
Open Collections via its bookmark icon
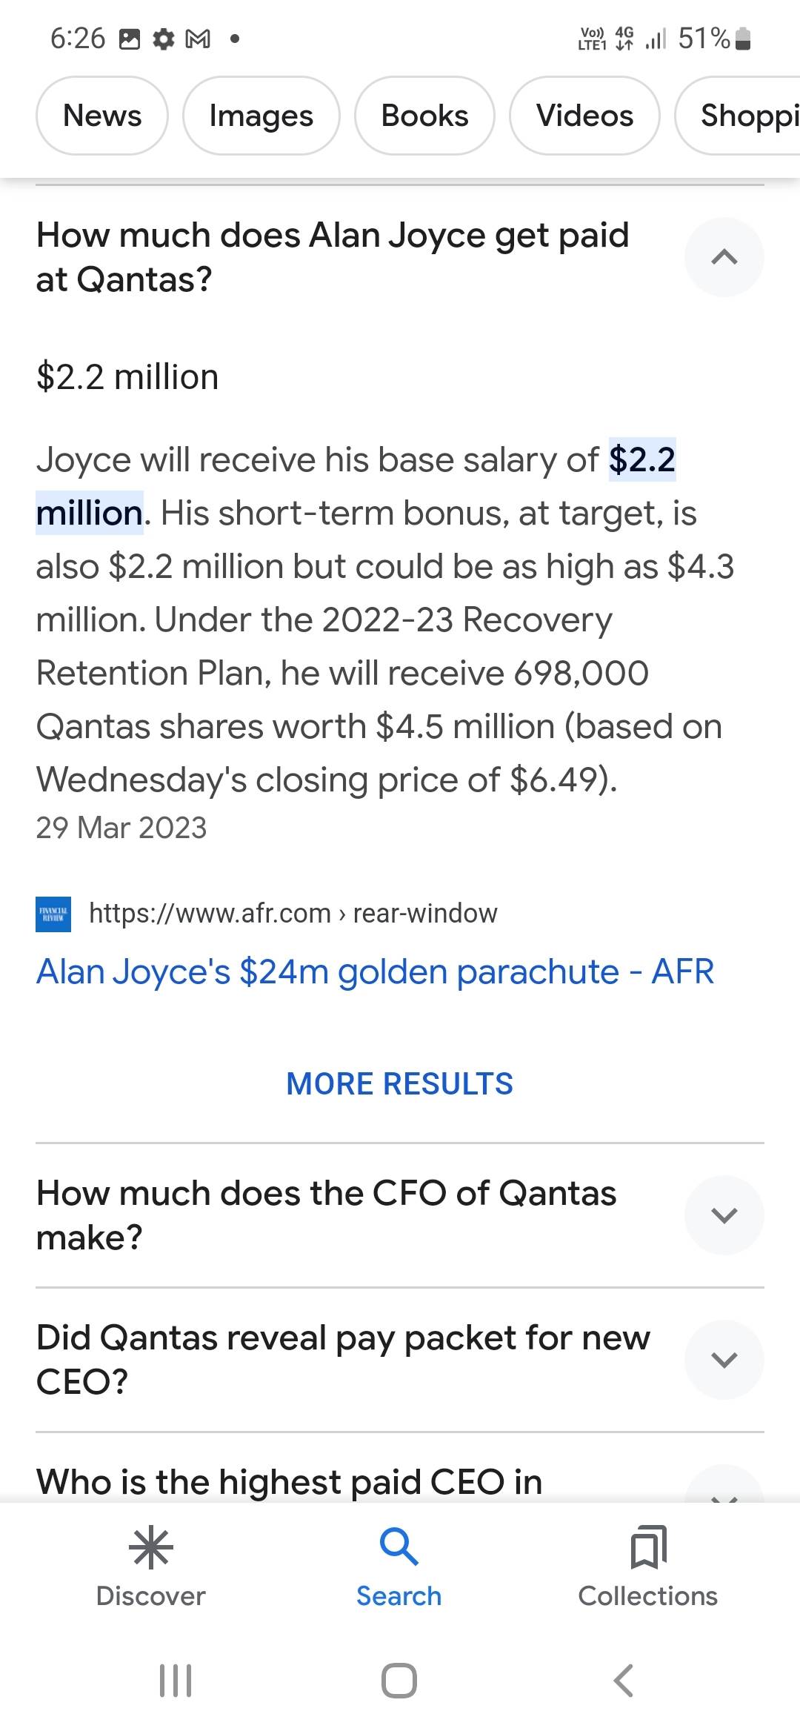[647, 1545]
